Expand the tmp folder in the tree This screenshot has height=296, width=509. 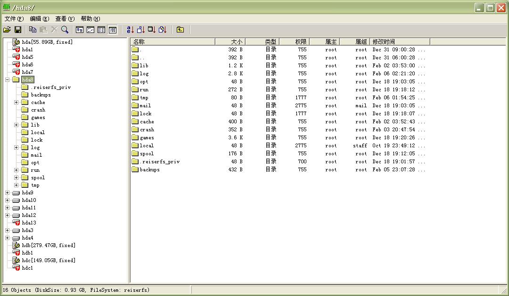pyautogui.click(x=16, y=185)
